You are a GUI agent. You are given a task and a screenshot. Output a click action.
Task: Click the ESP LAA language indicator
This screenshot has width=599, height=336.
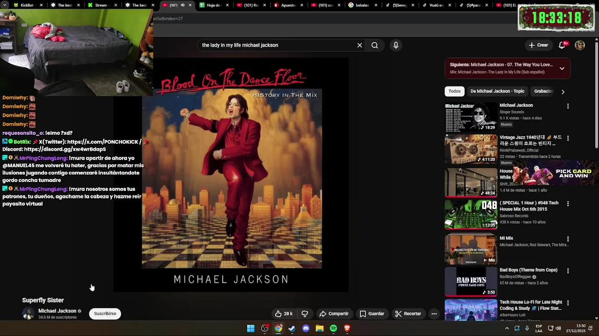(539, 329)
